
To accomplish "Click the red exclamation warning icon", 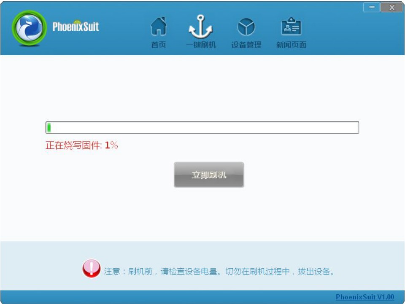I will click(x=92, y=269).
